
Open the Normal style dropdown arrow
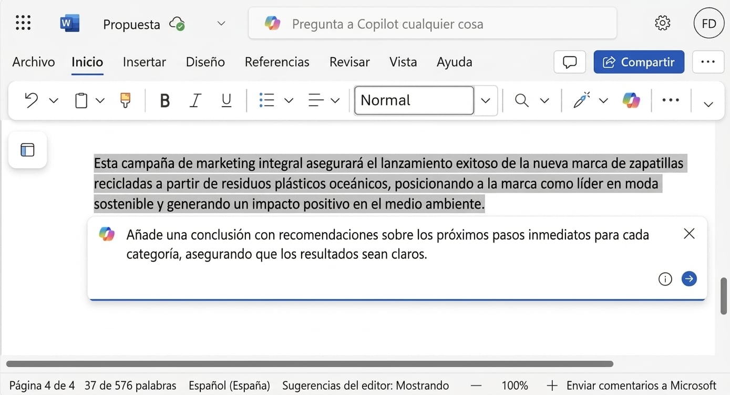point(486,100)
